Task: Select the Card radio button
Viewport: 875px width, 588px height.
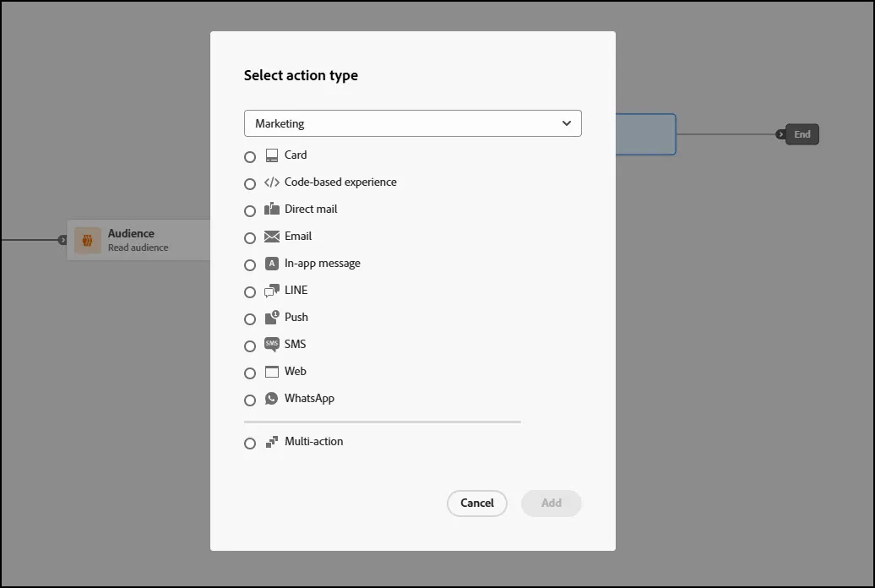Action: [x=250, y=157]
